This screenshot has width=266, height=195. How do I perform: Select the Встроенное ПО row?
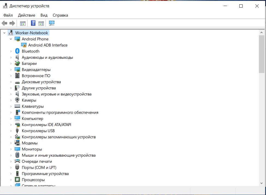click(36, 76)
